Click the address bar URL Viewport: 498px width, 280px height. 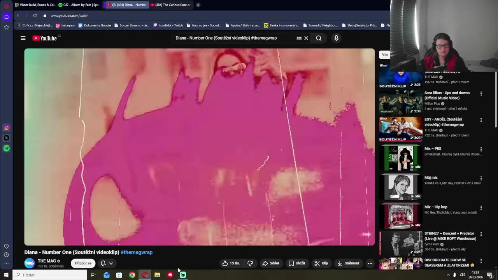coord(69,16)
